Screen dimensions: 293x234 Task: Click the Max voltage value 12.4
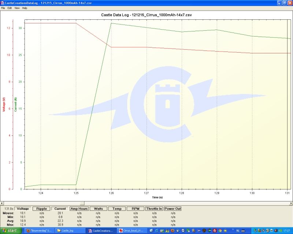tap(23, 224)
